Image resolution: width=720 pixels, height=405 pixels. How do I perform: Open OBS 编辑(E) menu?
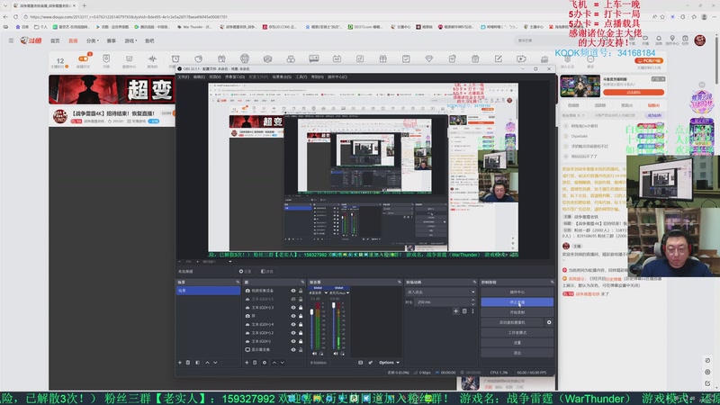199,77
